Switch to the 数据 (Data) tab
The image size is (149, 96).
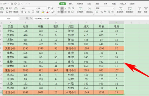tap(97, 4)
